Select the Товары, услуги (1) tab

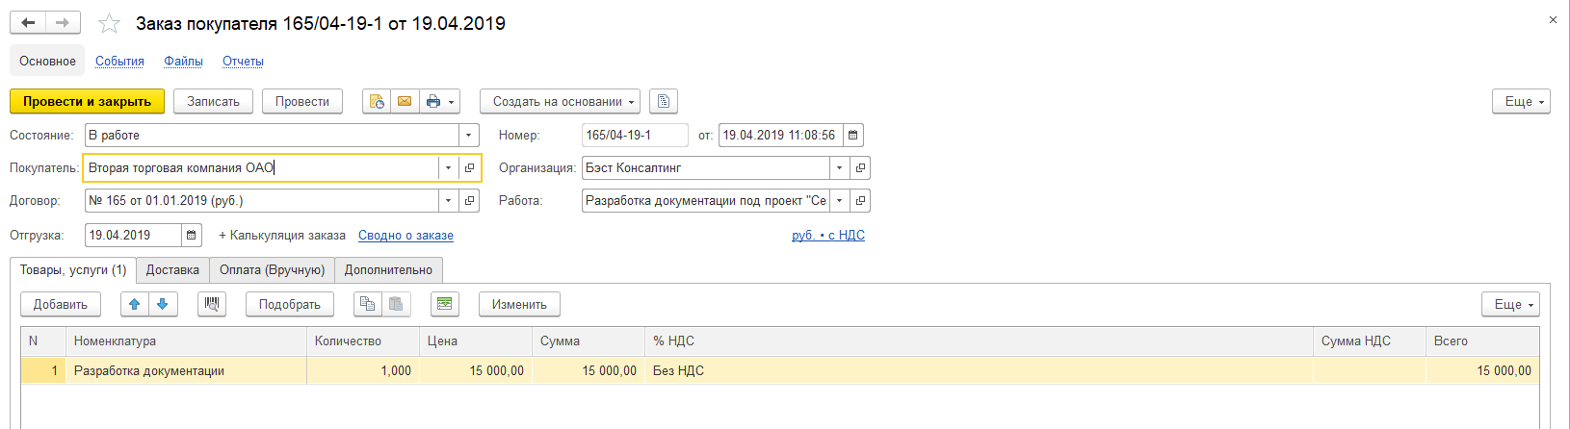coord(73,270)
